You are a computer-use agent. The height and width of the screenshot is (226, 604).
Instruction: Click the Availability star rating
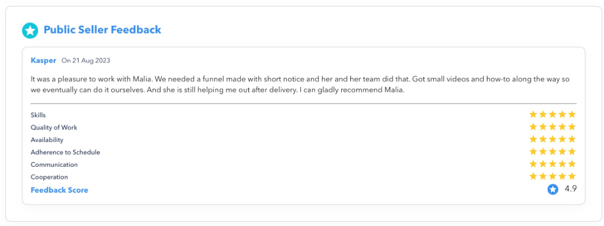pyautogui.click(x=553, y=139)
